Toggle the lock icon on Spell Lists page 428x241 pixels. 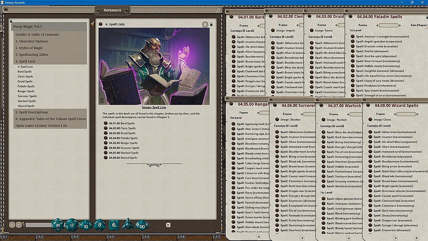click(x=212, y=24)
